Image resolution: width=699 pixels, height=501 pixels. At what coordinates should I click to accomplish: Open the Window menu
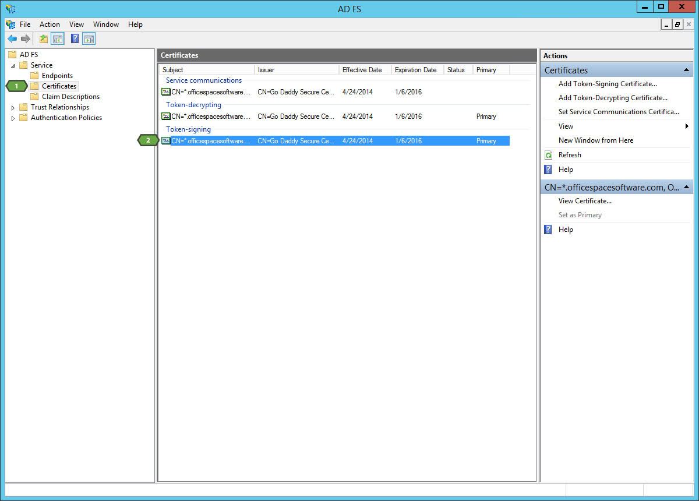click(106, 24)
